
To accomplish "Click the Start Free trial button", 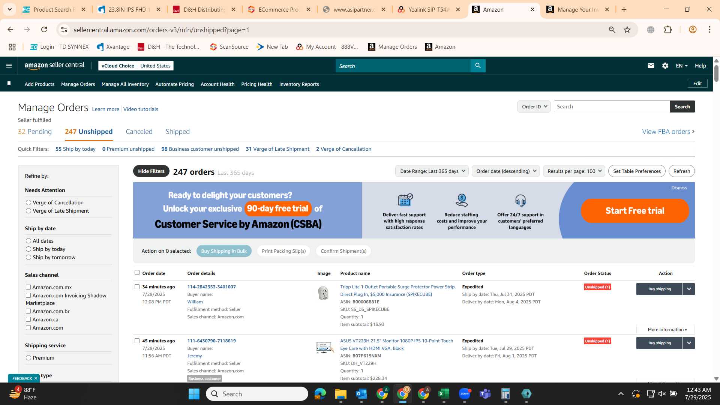I will (635, 210).
